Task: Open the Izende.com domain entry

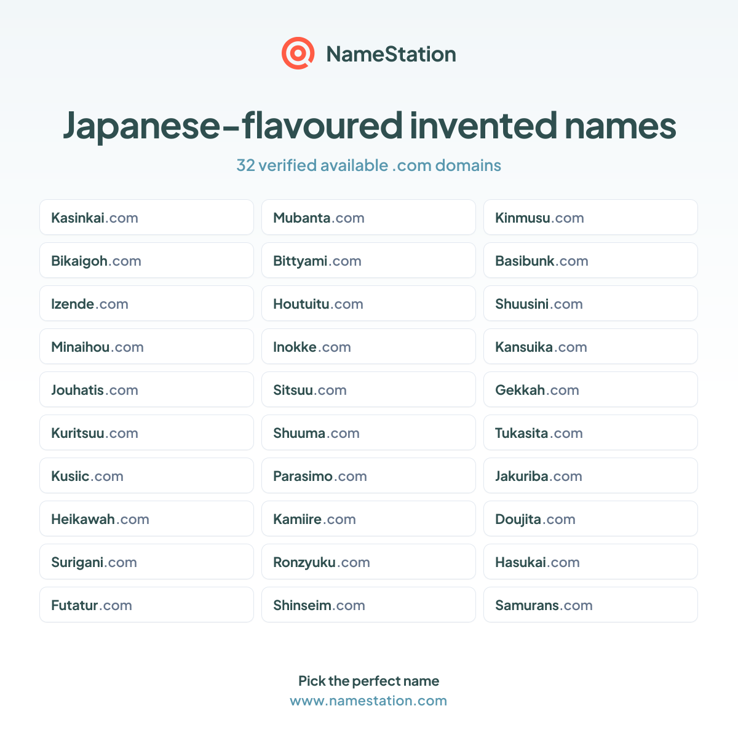Action: (147, 303)
